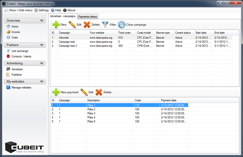Click the Close campaign button label
This screenshot has height=157, width=243.
[136, 25]
